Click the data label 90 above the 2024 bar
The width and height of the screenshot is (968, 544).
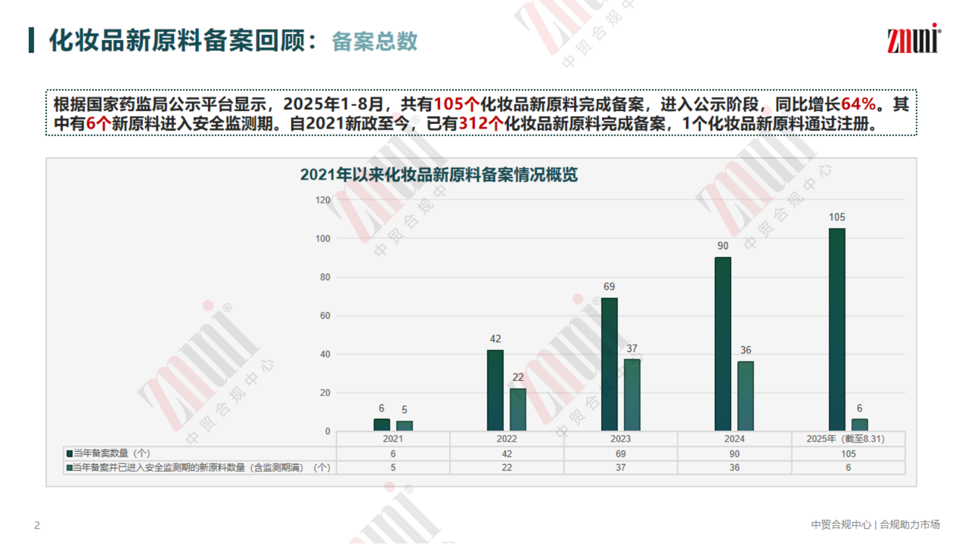pyautogui.click(x=723, y=246)
